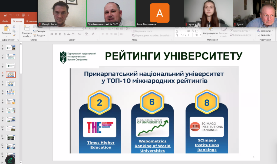Open Контур фігури outline dropdown
277x164 pixels.
[x=240, y=31]
